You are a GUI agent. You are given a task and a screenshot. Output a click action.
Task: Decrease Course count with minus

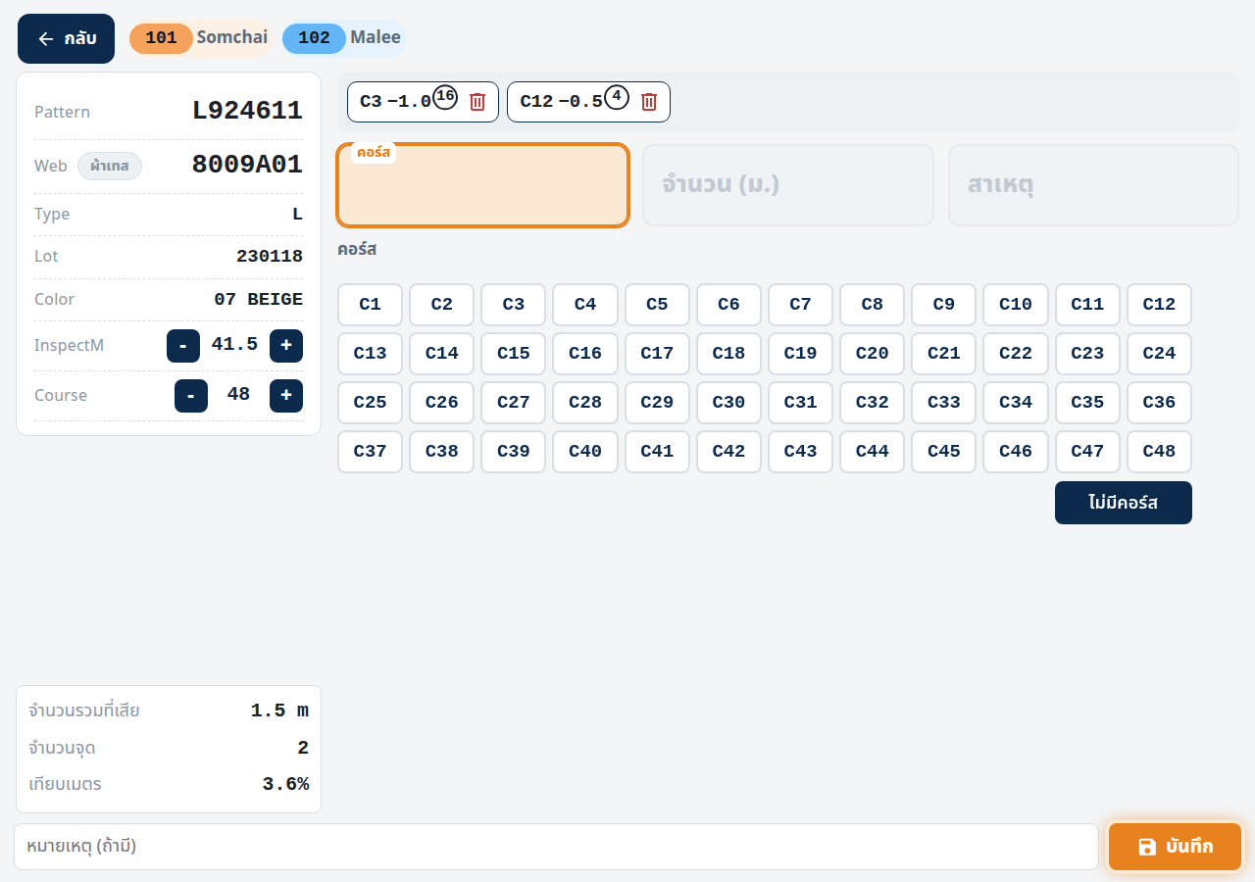(191, 396)
